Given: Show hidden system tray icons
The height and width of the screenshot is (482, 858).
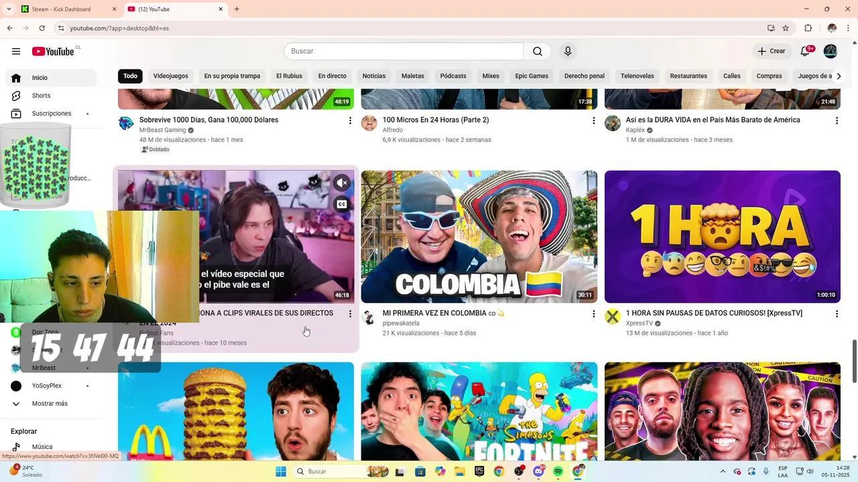Looking at the screenshot, I should pyautogui.click(x=723, y=471).
